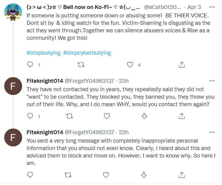Like the tweet with 4 likes
Image resolution: width=222 pixels, height=185 pixels.
coord(130,65)
